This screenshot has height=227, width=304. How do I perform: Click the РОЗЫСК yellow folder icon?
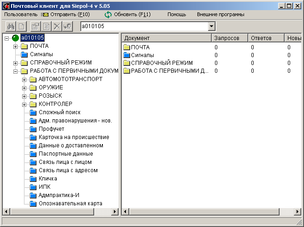coord(33,96)
